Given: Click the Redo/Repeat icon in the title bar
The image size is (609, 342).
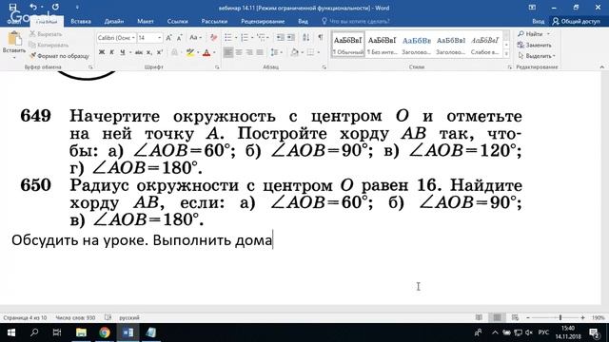Looking at the screenshot, I should (x=55, y=7).
